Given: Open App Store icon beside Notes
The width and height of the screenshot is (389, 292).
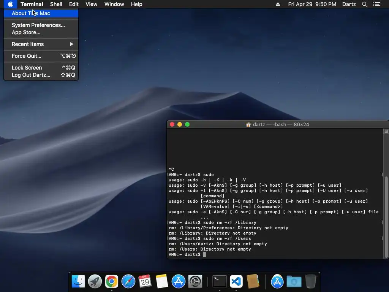Looking at the screenshot, I should (x=179, y=282).
